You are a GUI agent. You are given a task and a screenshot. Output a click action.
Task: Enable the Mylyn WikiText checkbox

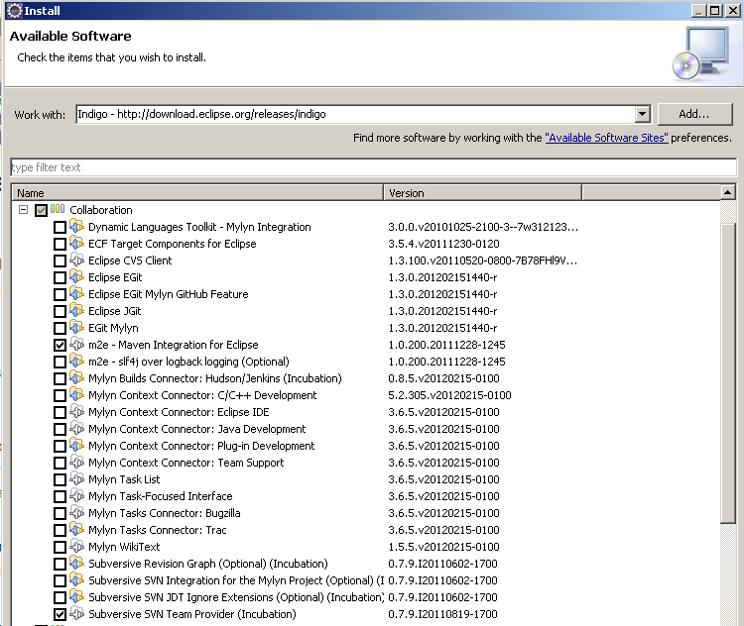tap(60, 547)
